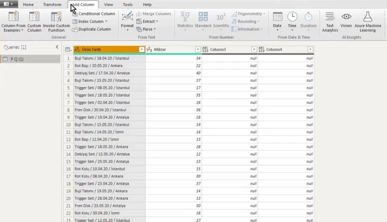
Task: Click the Ürün Tarih data type icon
Action: click(x=77, y=50)
